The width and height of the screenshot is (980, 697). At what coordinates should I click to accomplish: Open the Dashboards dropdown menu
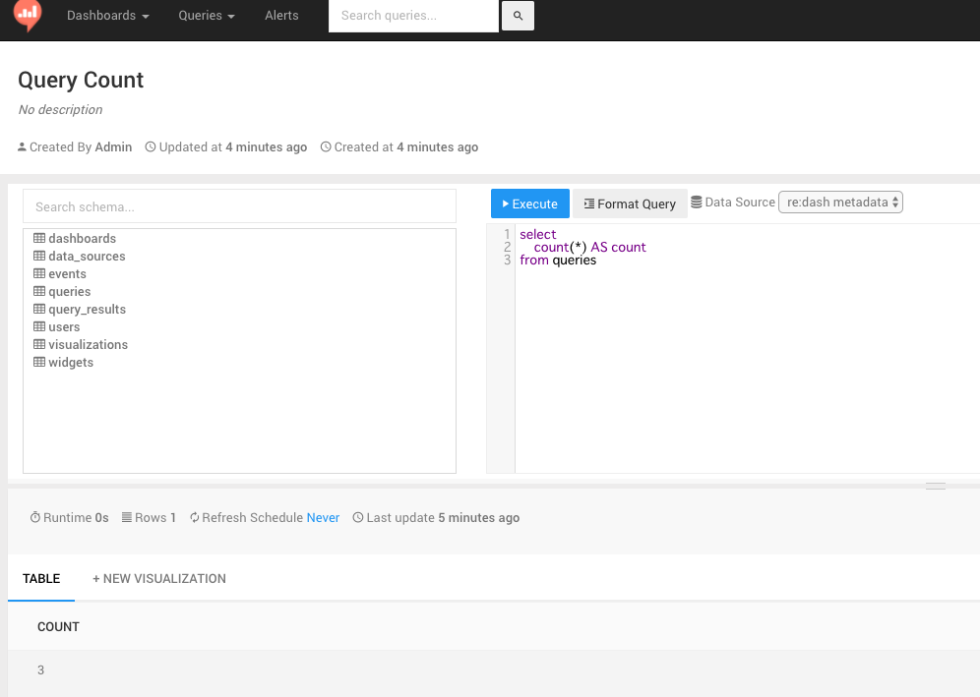click(x=108, y=16)
